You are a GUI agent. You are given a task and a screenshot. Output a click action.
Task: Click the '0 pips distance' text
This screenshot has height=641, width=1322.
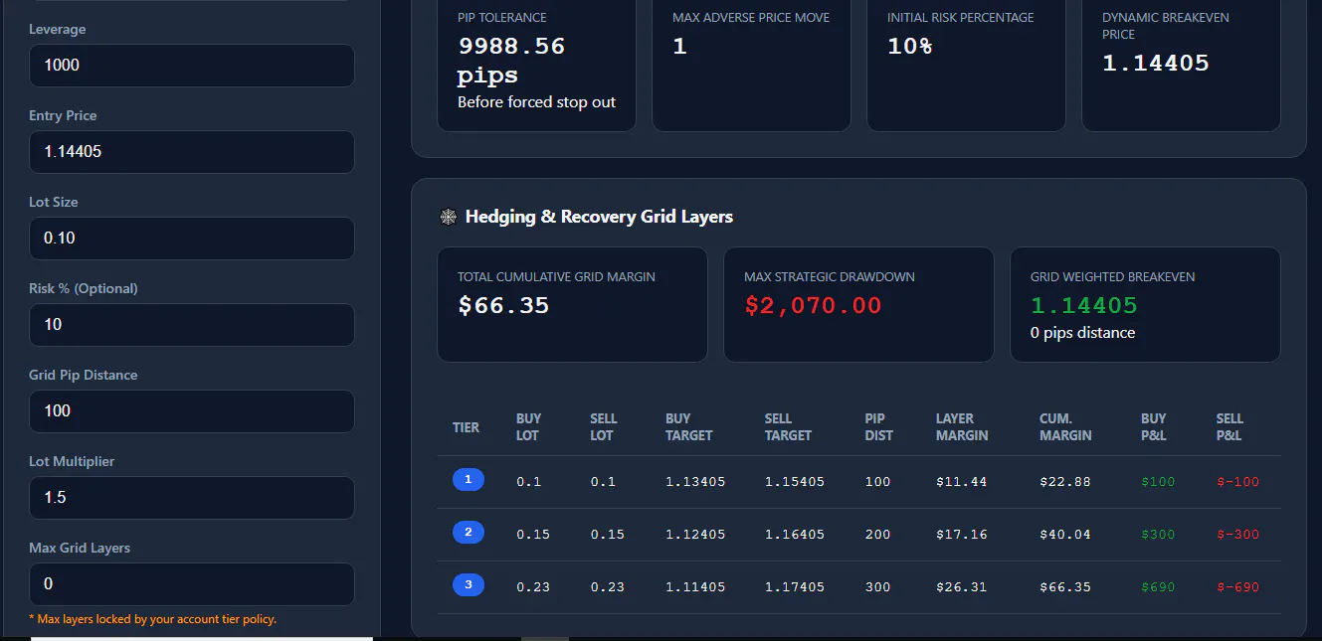[x=1082, y=333]
